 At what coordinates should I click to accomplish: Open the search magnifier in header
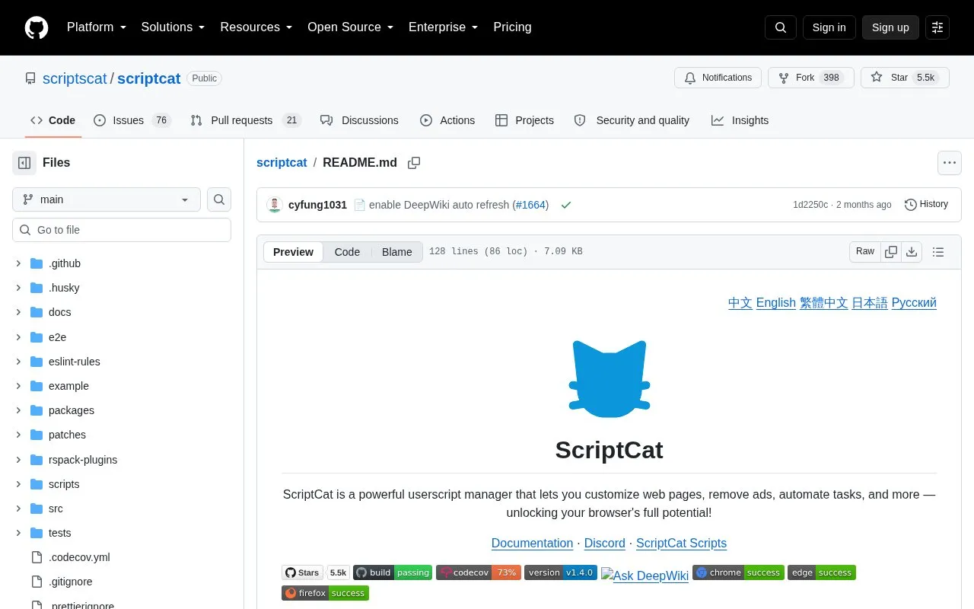click(781, 27)
